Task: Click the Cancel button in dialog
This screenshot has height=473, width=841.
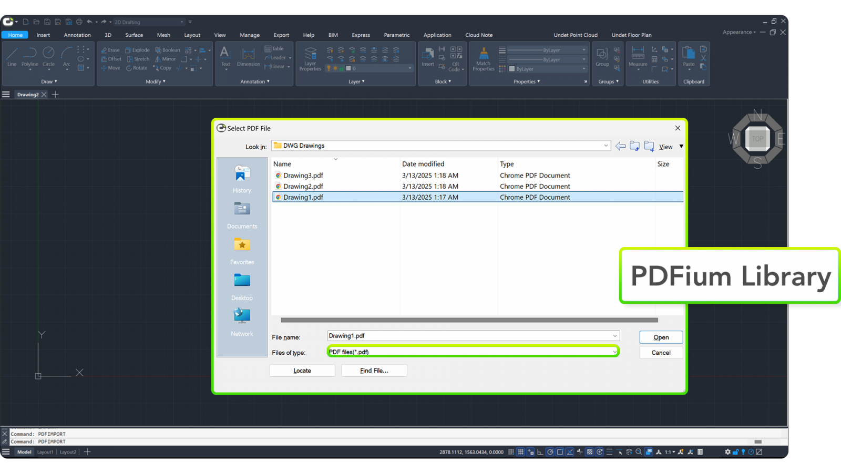Action: pyautogui.click(x=661, y=353)
